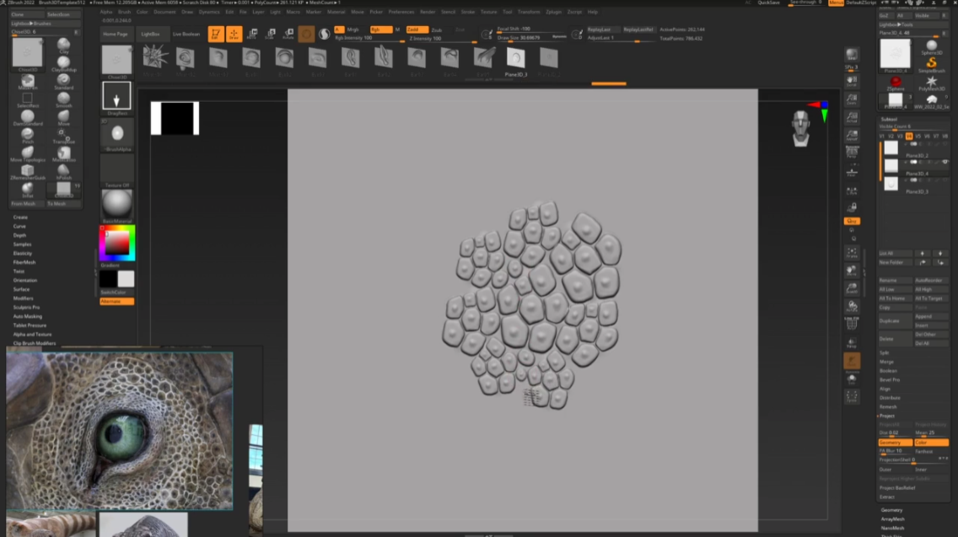The width and height of the screenshot is (958, 537).
Task: Click the Home Page button
Action: (116, 35)
